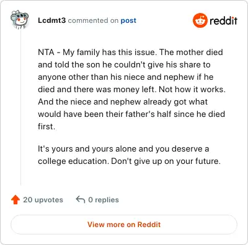Click the "NTA" verdict at comment start
Image resolution: width=248 pixels, height=245 pixels.
46,52
